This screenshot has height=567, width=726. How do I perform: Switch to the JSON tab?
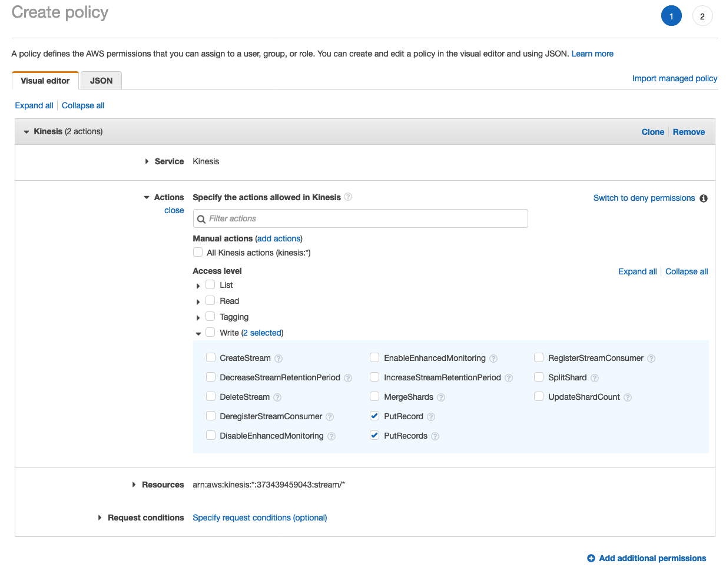[101, 79]
